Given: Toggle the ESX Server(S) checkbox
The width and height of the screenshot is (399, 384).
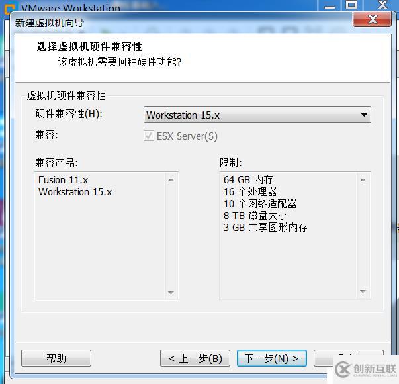Looking at the screenshot, I should 149,136.
